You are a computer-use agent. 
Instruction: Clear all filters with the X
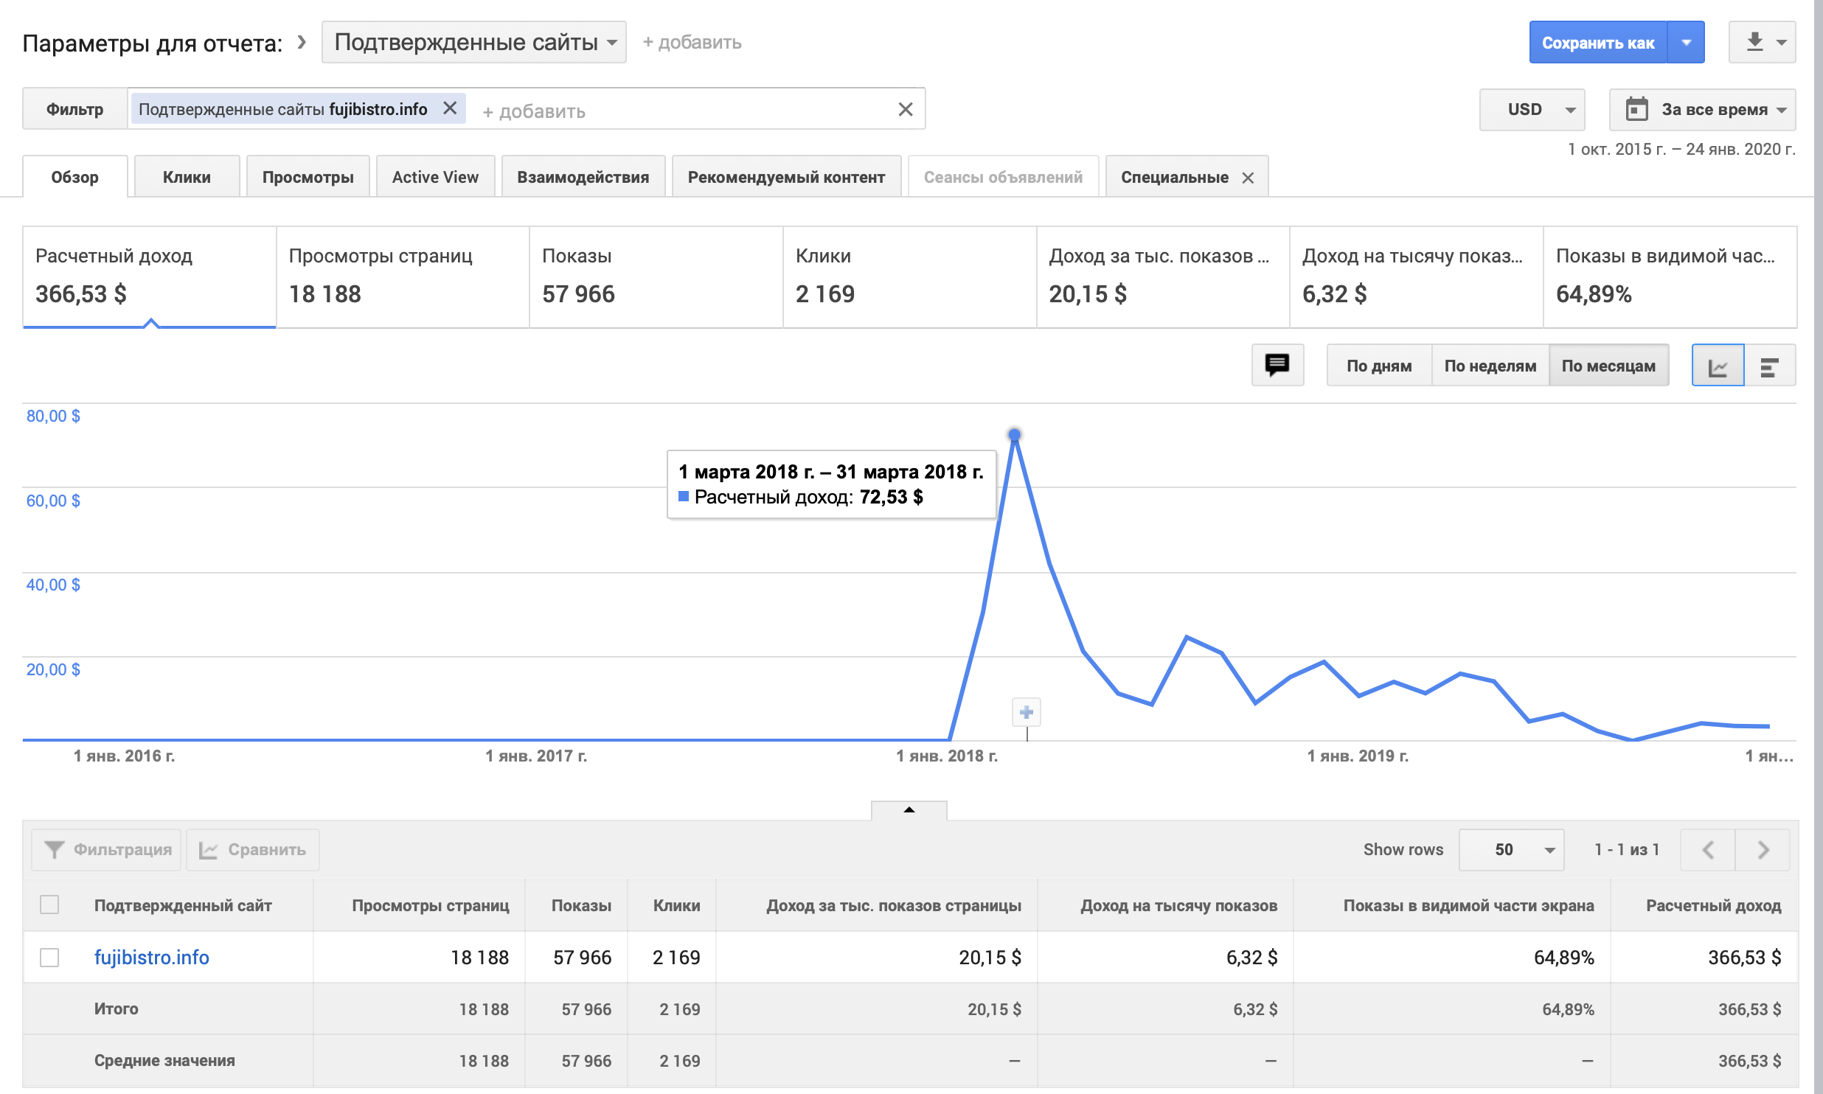point(906,110)
